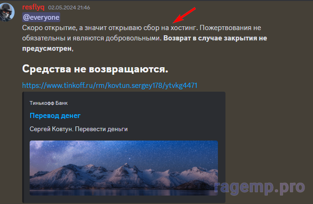
Task: Click the @everyone mention tag
Action: click(41, 17)
